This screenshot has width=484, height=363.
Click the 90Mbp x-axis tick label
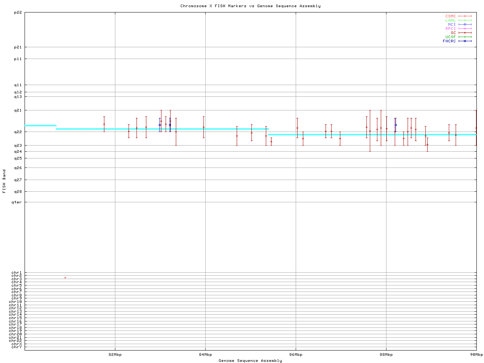tap(476, 355)
